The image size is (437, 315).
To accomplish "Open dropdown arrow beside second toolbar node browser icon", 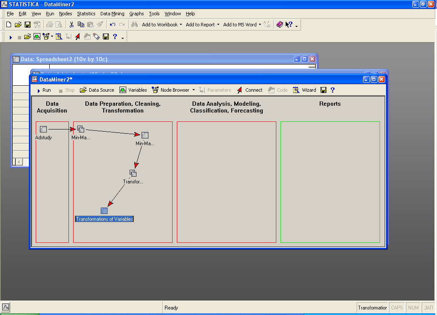I will 52,37.
